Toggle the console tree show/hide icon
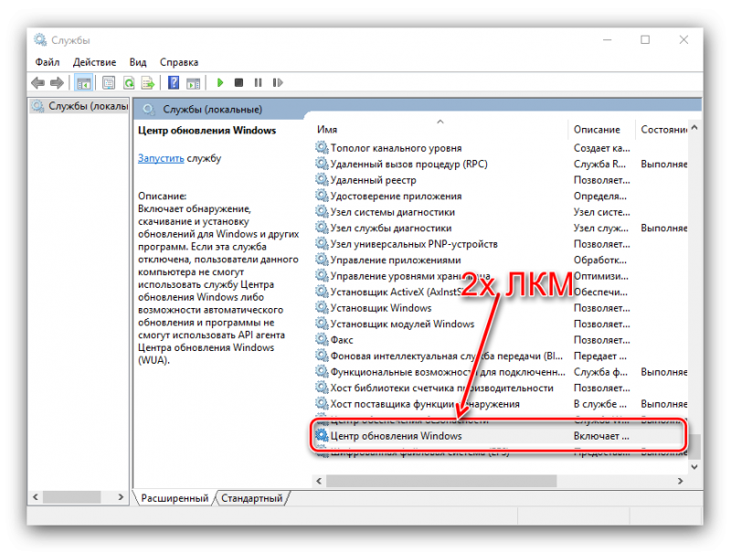This screenshot has height=553, width=731. click(83, 83)
